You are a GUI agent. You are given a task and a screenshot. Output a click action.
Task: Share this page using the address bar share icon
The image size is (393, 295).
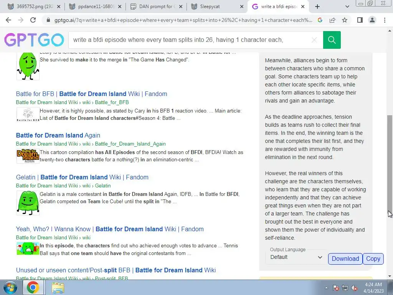(x=332, y=20)
